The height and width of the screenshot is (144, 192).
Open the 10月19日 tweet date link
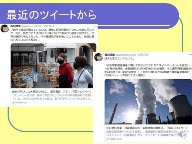click(x=48, y=26)
